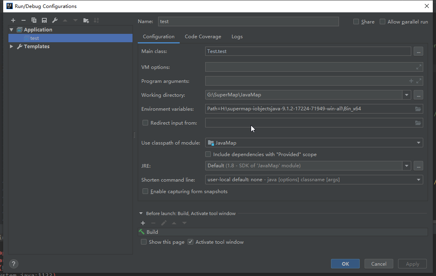Viewport: 436px width, 276px height.
Task: Save the configuration with the disk icon
Action: (x=44, y=20)
